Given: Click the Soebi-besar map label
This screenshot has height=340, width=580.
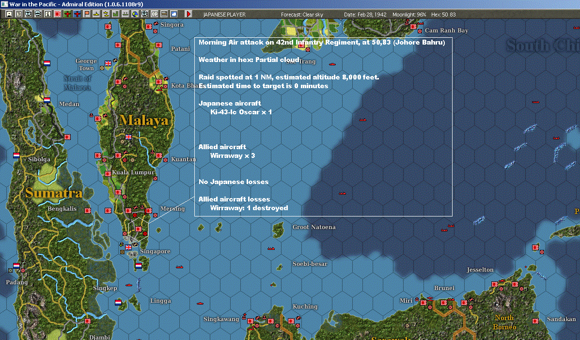Looking at the screenshot, I should (x=310, y=264).
